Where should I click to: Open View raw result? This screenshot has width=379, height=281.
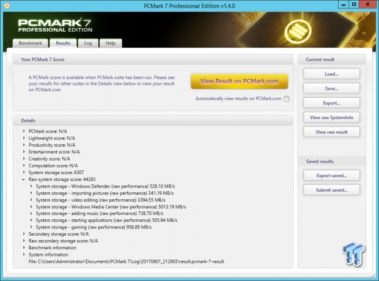[x=331, y=132]
